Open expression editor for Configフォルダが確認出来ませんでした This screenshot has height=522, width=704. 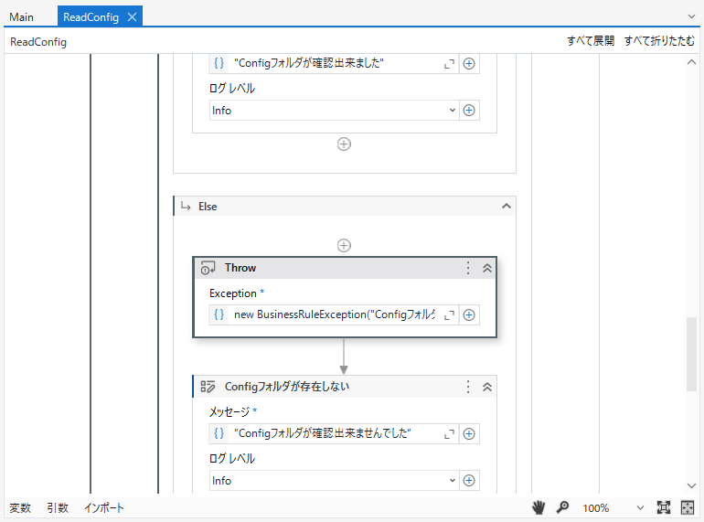449,434
